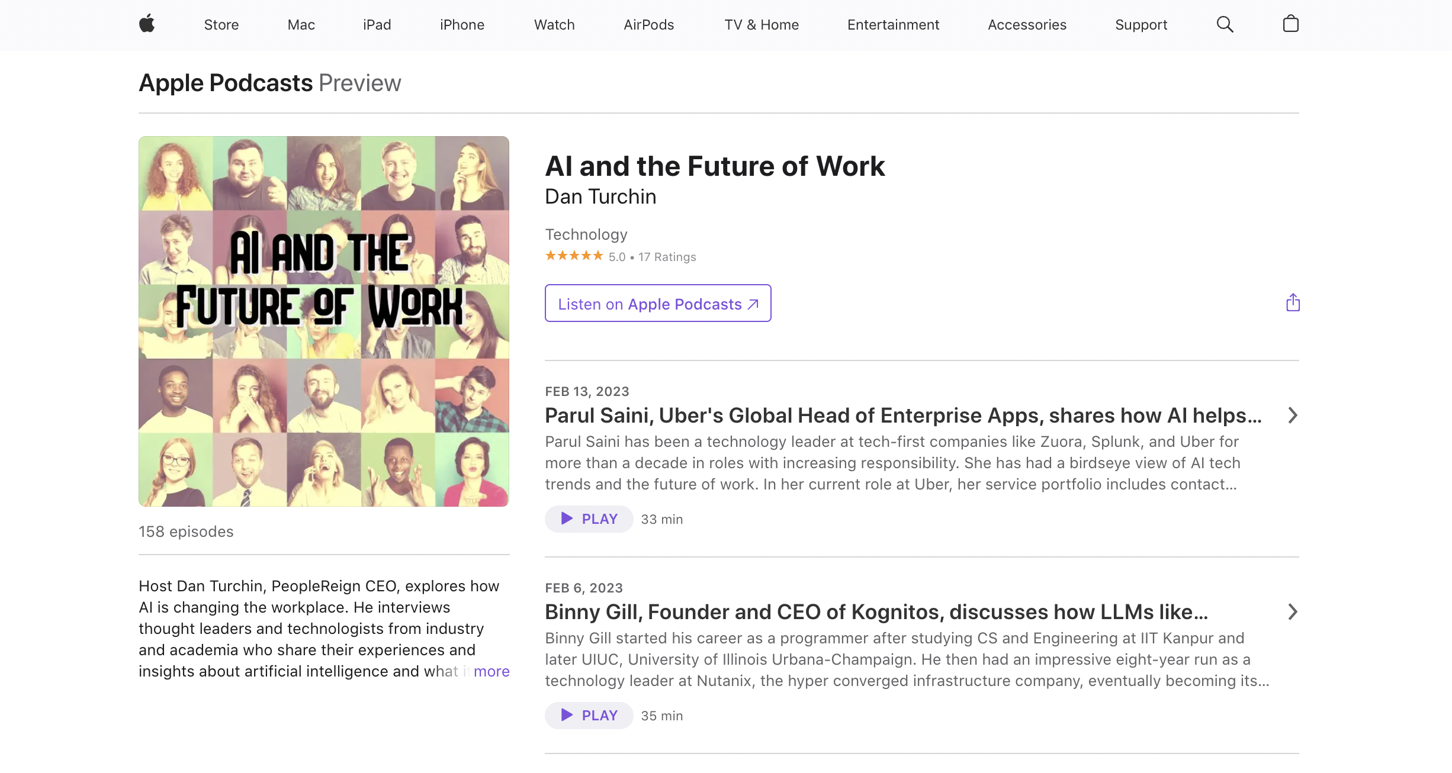This screenshot has width=1452, height=773.
Task: Play the Parul Saini episode
Action: tap(589, 518)
